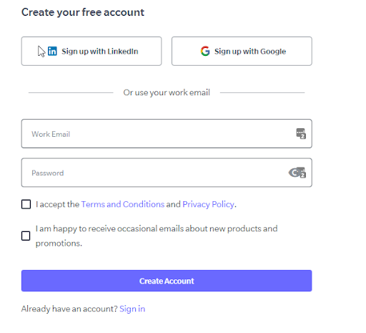366x333 pixels.
Task: Open the Privacy Policy link
Action: click(x=208, y=204)
